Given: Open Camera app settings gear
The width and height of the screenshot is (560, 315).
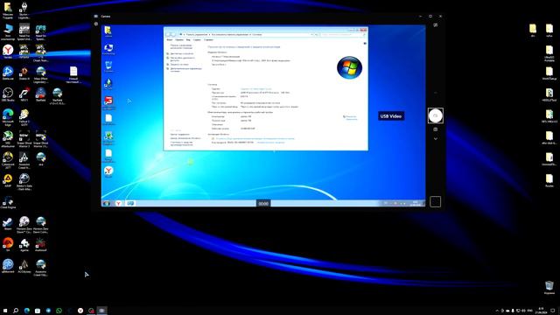Looking at the screenshot, I should pyautogui.click(x=96, y=24).
